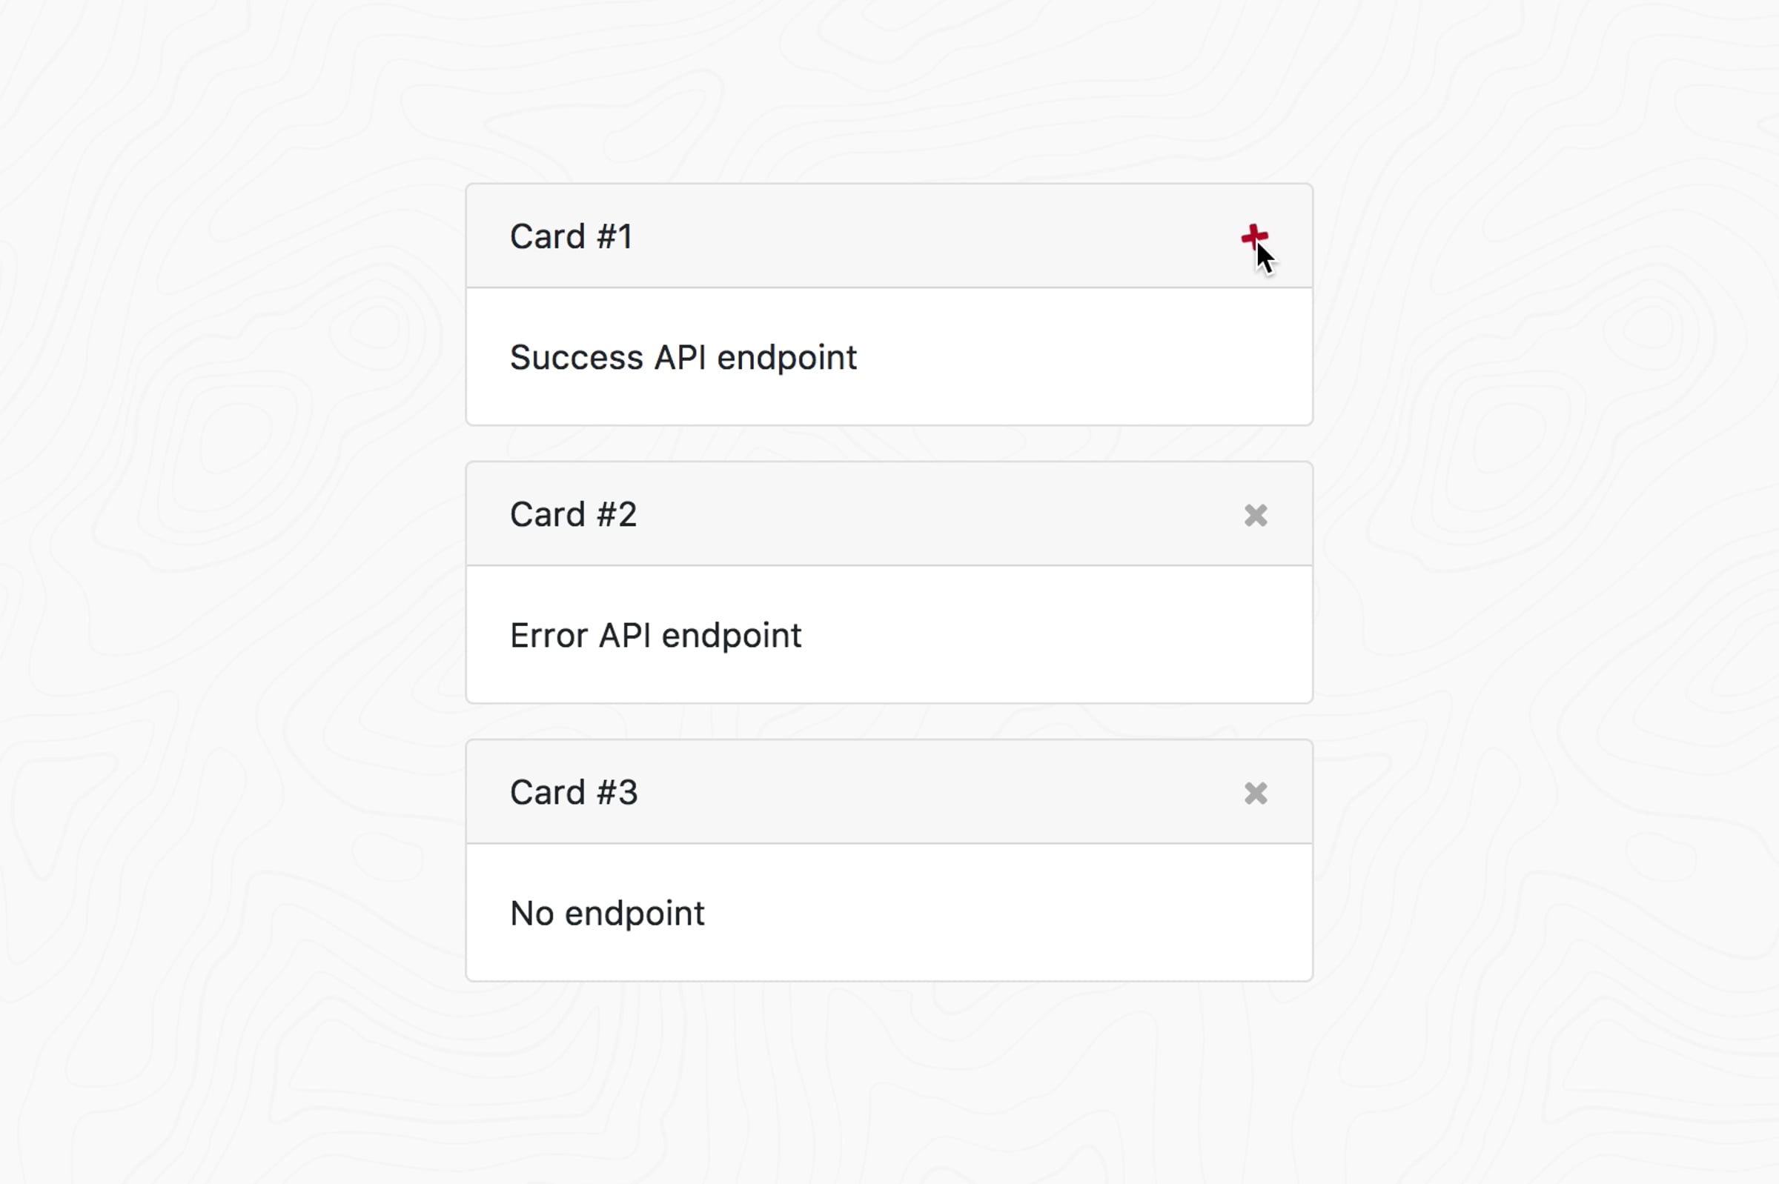Dismiss Card #1 with its red close icon
This screenshot has width=1779, height=1184.
pyautogui.click(x=1254, y=237)
